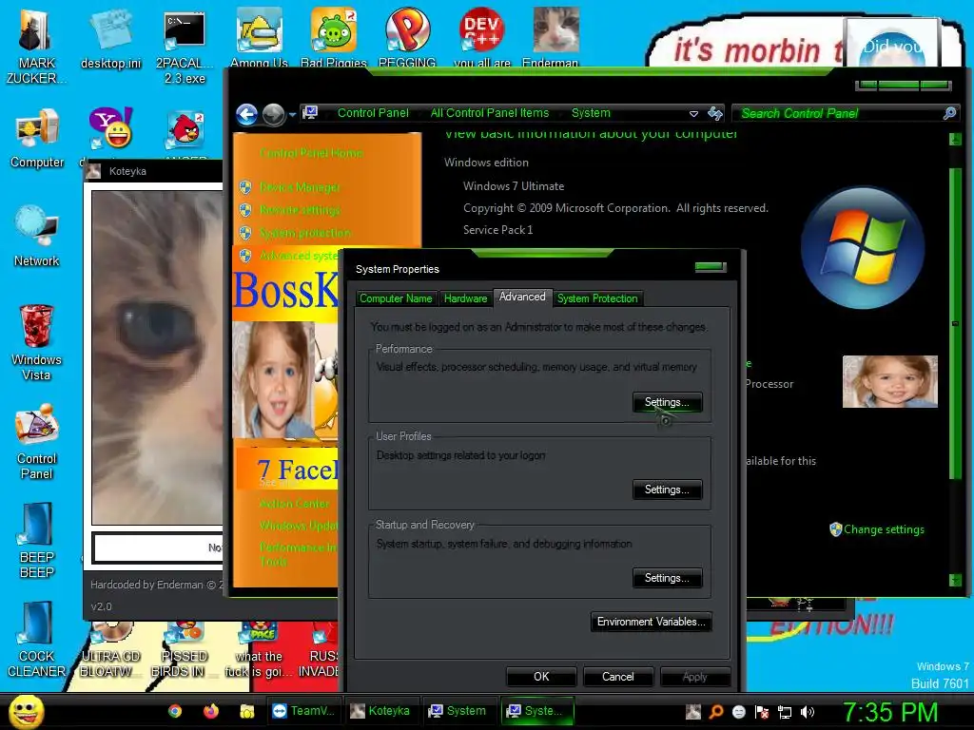Click Control Panel breadcrumb in address bar
This screenshot has width=974, height=730.
click(373, 113)
